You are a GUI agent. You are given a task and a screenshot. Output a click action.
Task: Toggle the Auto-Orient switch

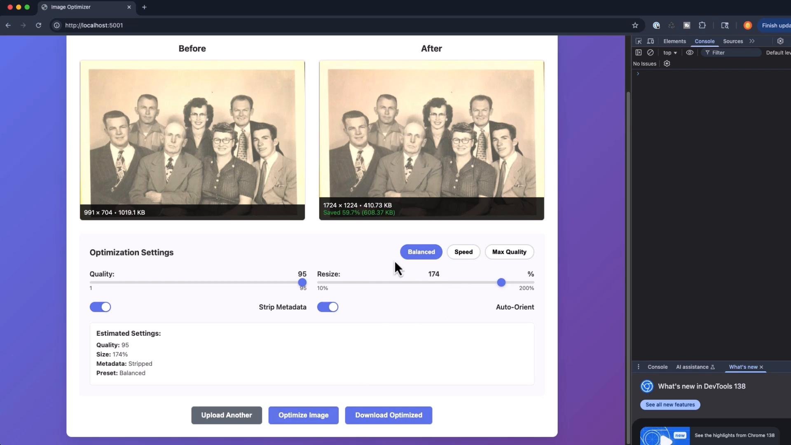(328, 307)
